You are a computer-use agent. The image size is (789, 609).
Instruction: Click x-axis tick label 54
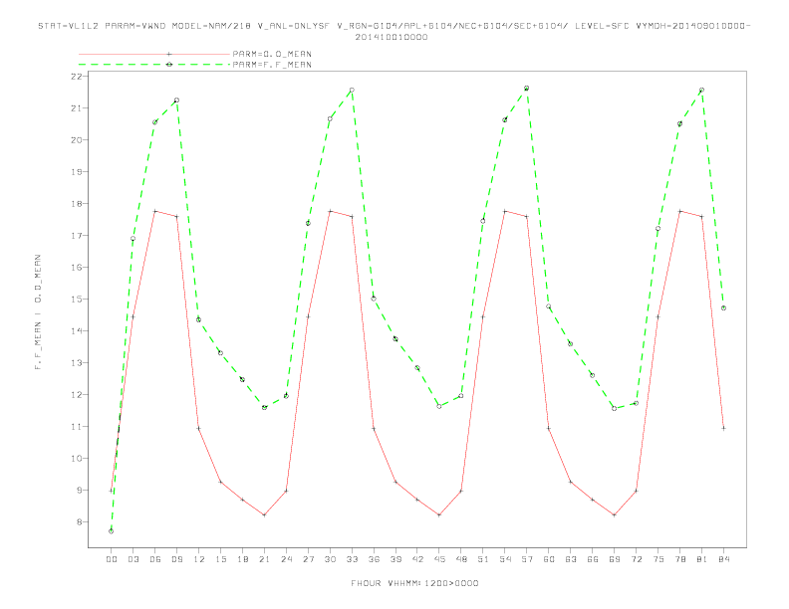coord(505,559)
